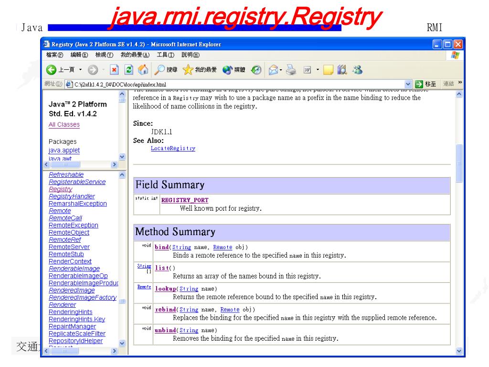The image size is (489, 367).
Task: Open the Help (說明) menu
Action: tap(191, 55)
